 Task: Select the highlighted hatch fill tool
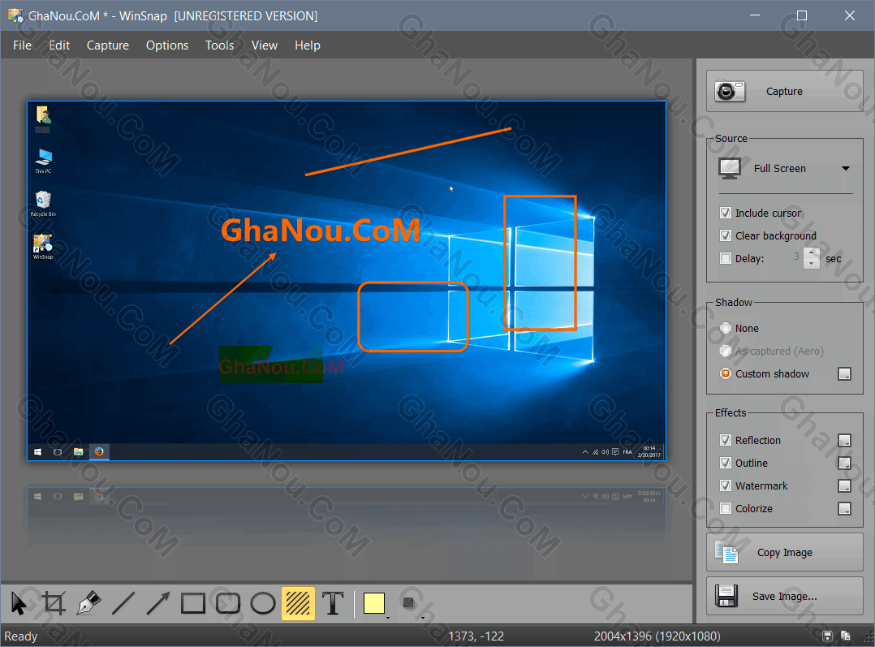298,603
